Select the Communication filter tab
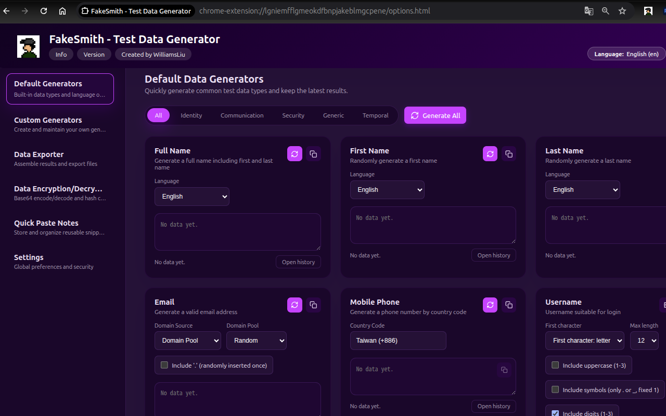Image resolution: width=666 pixels, height=416 pixels. click(x=242, y=115)
